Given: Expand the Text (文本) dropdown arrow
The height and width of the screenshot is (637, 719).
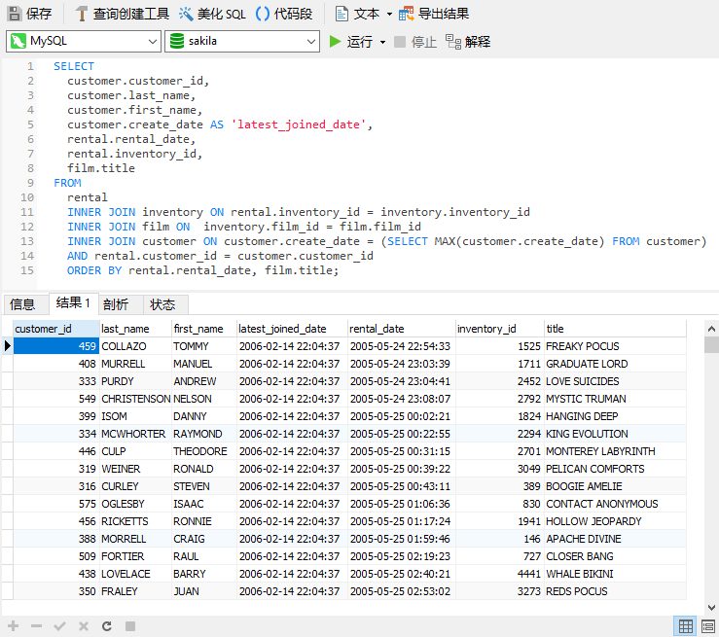Looking at the screenshot, I should coord(389,15).
